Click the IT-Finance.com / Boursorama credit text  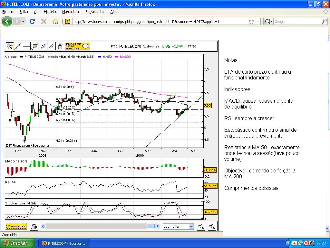tap(27, 146)
